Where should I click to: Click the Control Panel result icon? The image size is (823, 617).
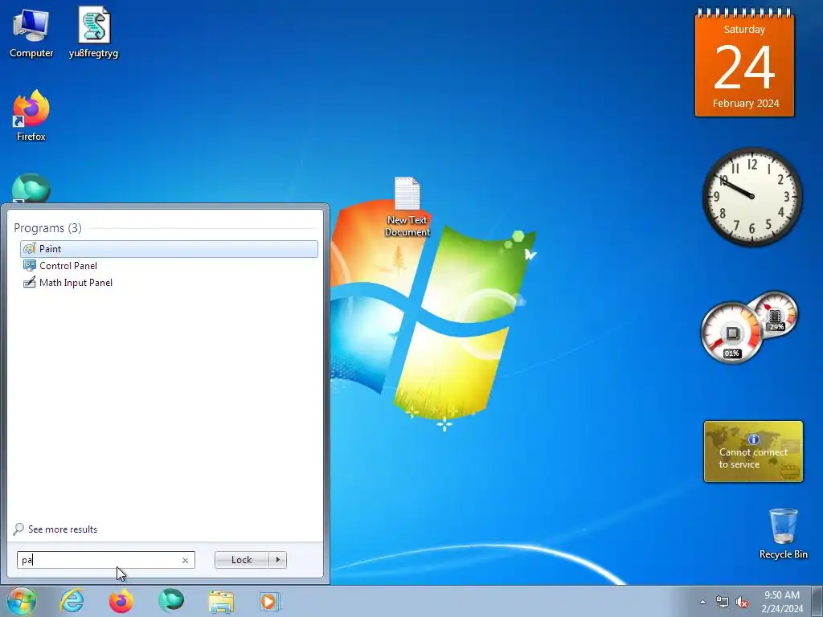tap(30, 265)
